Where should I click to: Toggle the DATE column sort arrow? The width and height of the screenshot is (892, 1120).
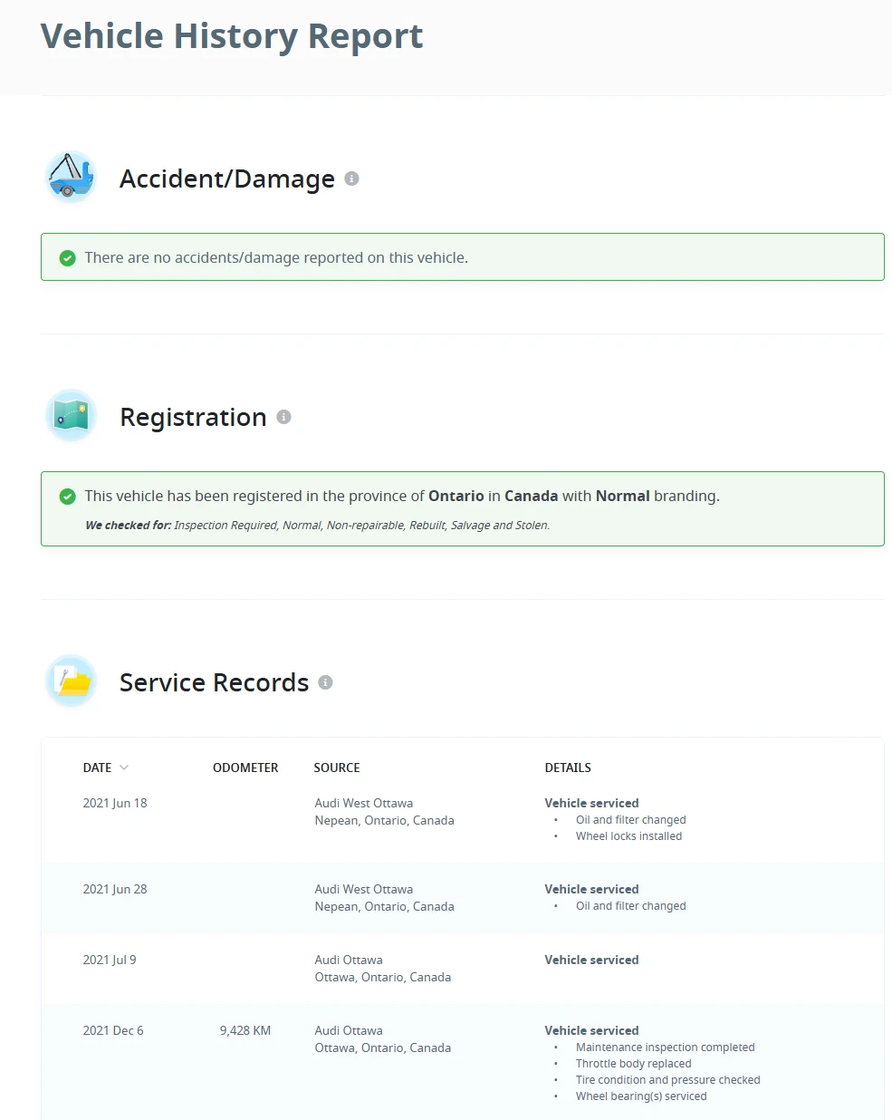[124, 768]
